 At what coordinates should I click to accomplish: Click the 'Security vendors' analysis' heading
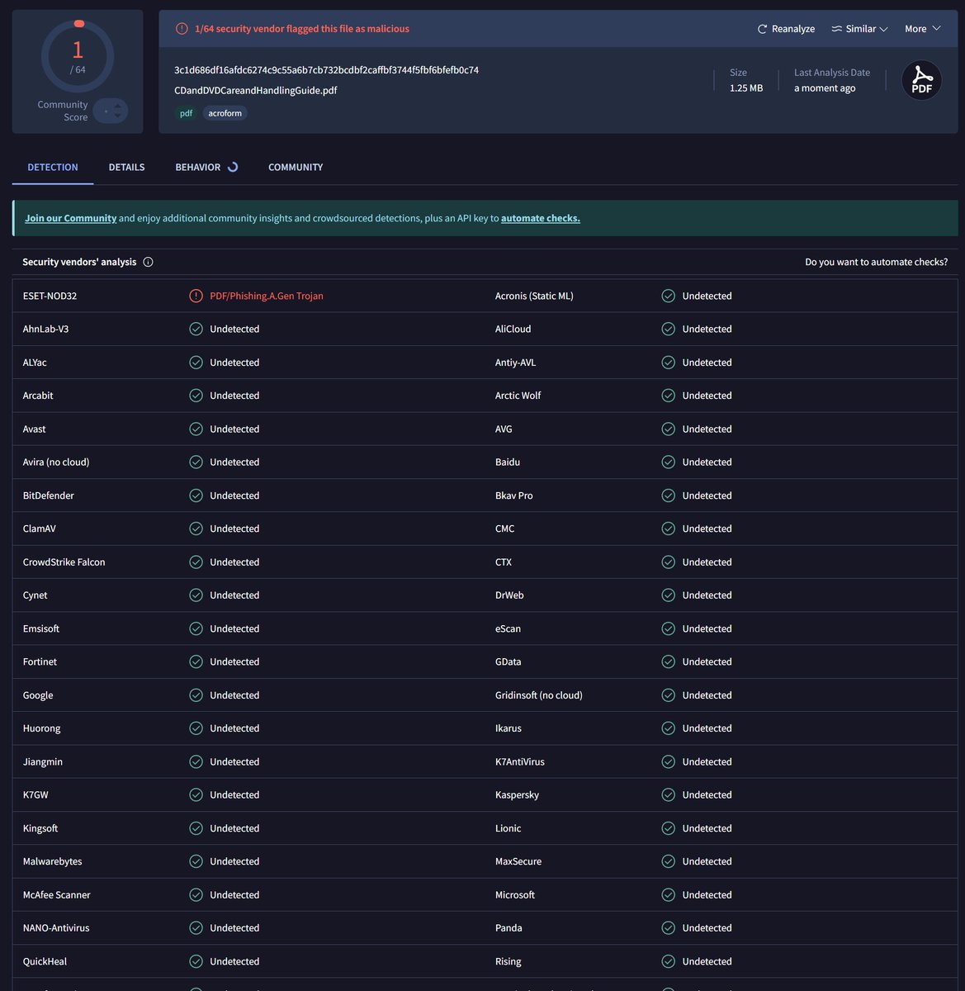pos(79,262)
